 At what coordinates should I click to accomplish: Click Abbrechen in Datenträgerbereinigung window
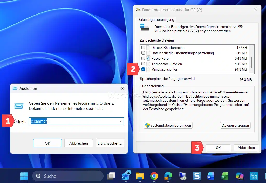click(246, 148)
